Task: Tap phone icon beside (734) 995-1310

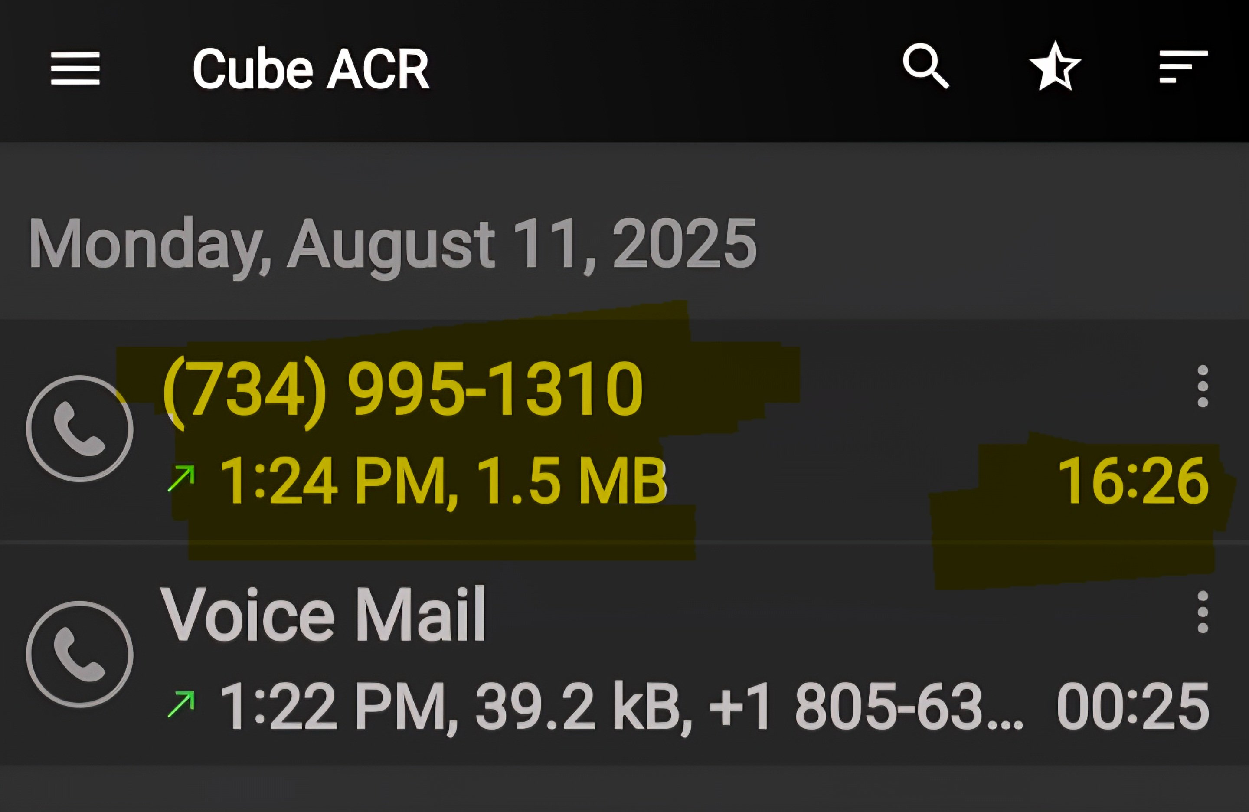Action: 80,428
